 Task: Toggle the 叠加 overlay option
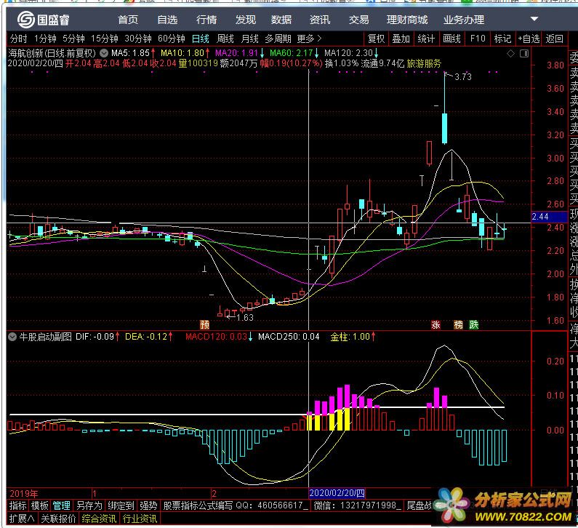pyautogui.click(x=401, y=39)
